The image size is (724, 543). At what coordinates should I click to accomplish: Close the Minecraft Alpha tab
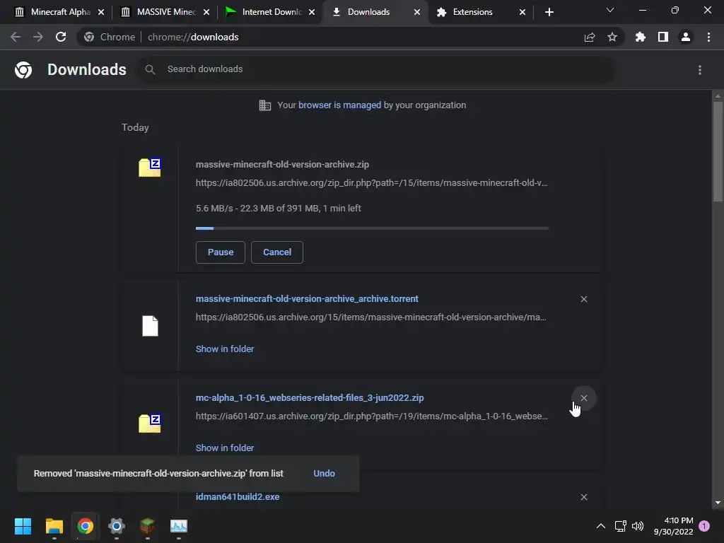(x=101, y=12)
